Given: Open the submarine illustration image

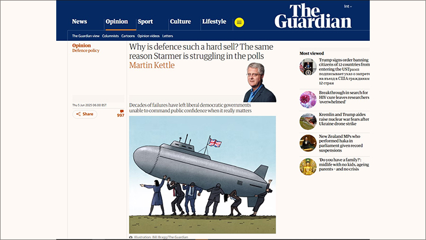Looking at the screenshot, I should (202, 175).
